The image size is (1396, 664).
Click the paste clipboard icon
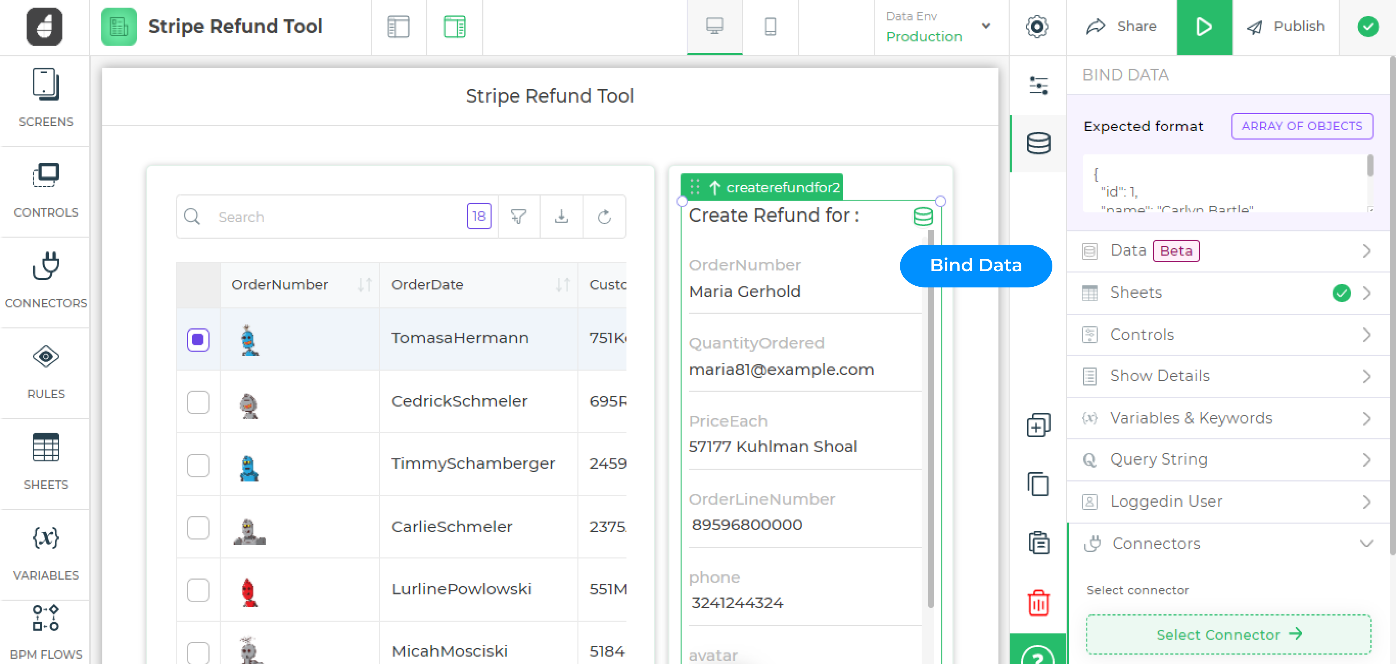point(1038,542)
